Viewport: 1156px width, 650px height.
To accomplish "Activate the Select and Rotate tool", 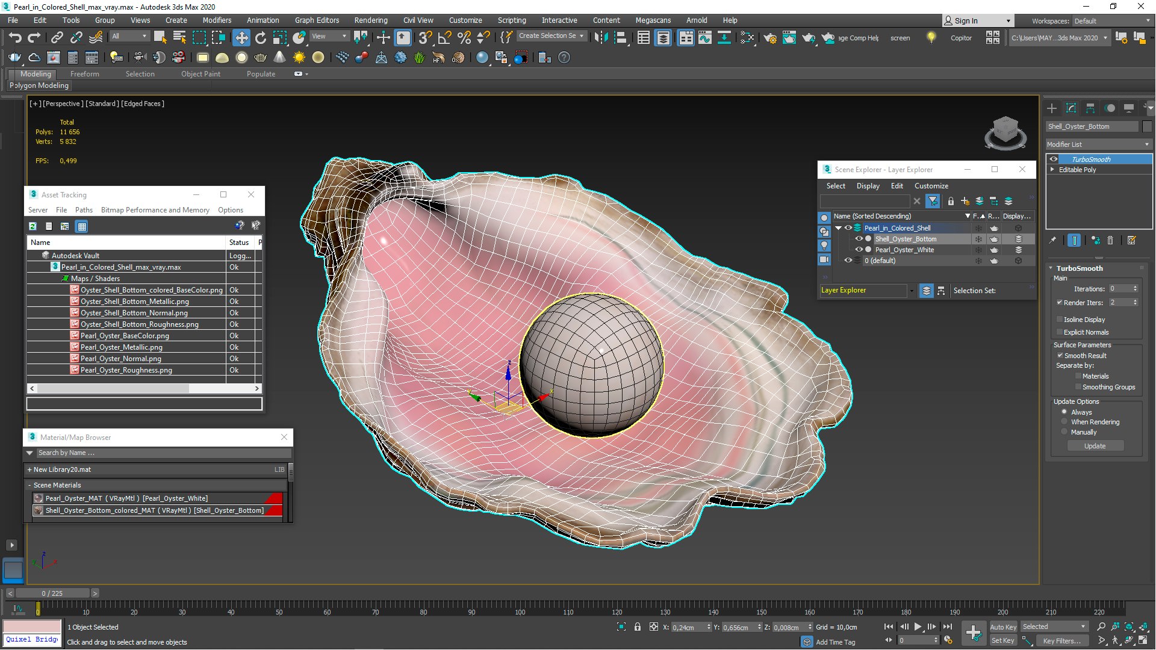I will [261, 38].
